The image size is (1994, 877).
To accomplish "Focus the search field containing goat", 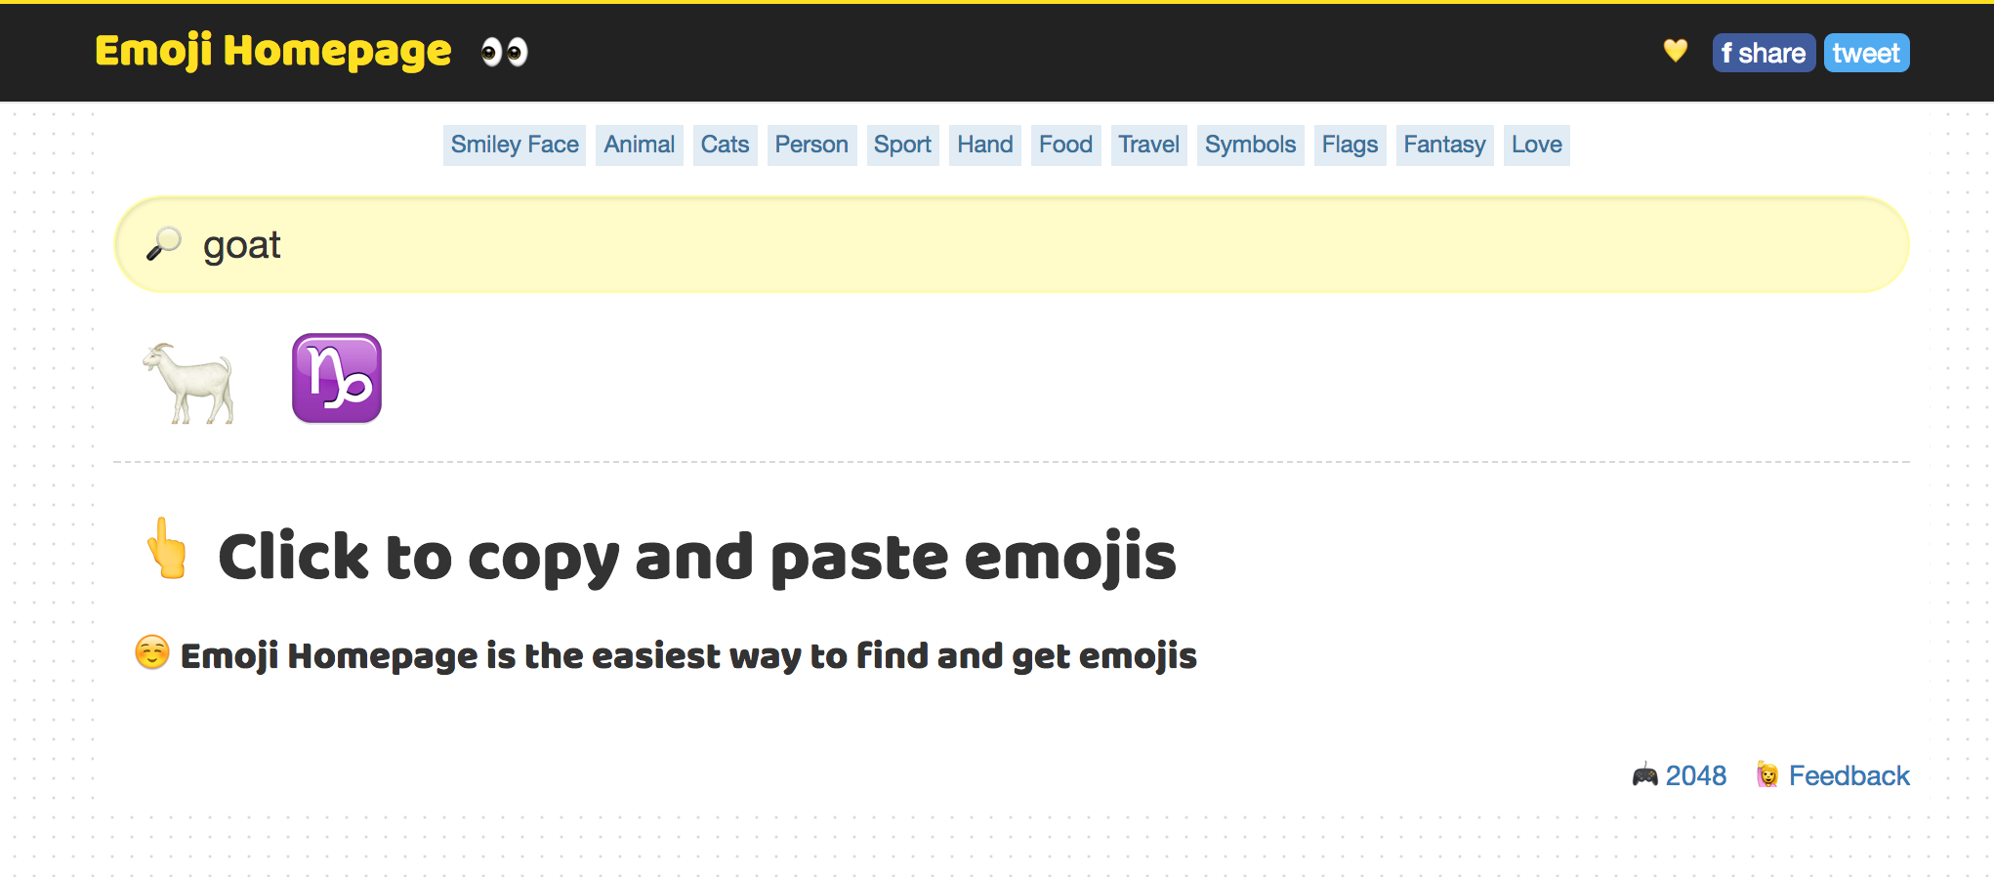I will pyautogui.click(x=1012, y=244).
